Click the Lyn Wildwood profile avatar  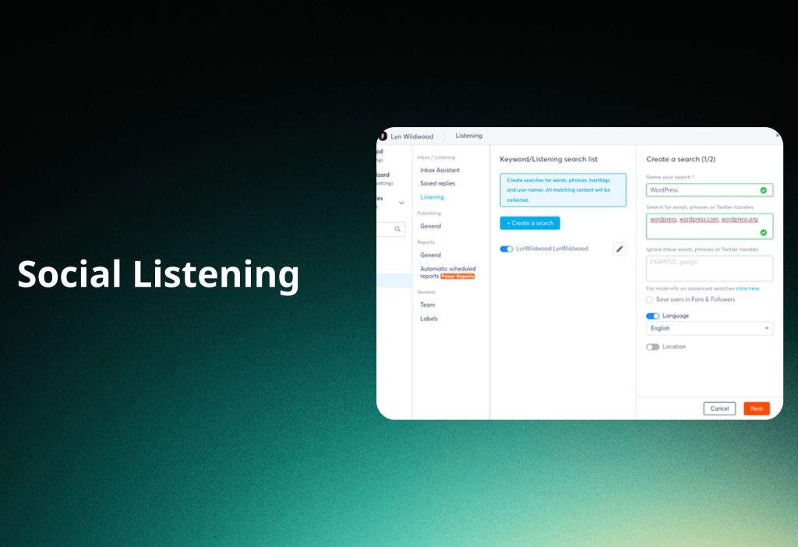(383, 136)
